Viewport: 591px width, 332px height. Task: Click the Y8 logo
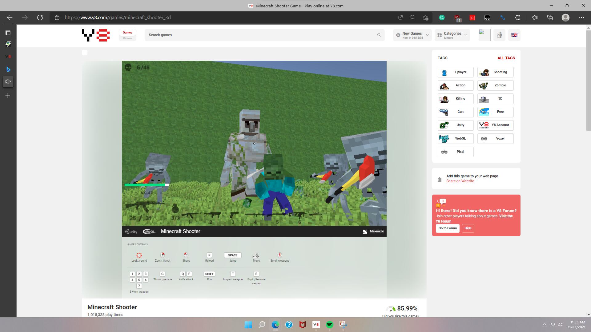pos(96,35)
